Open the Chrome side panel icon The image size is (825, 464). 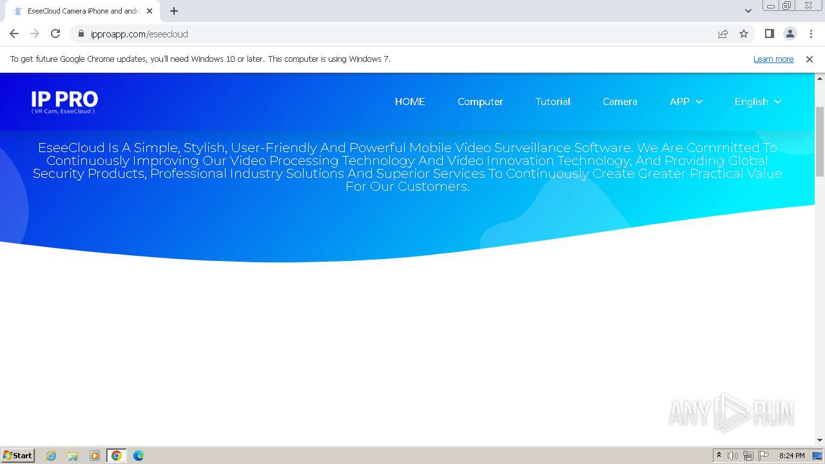(769, 34)
